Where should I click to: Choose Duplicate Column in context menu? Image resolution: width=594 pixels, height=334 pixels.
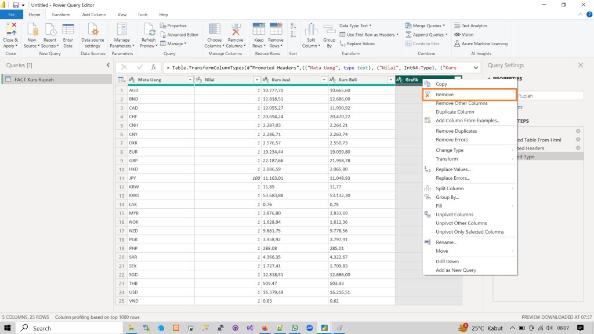tap(455, 112)
